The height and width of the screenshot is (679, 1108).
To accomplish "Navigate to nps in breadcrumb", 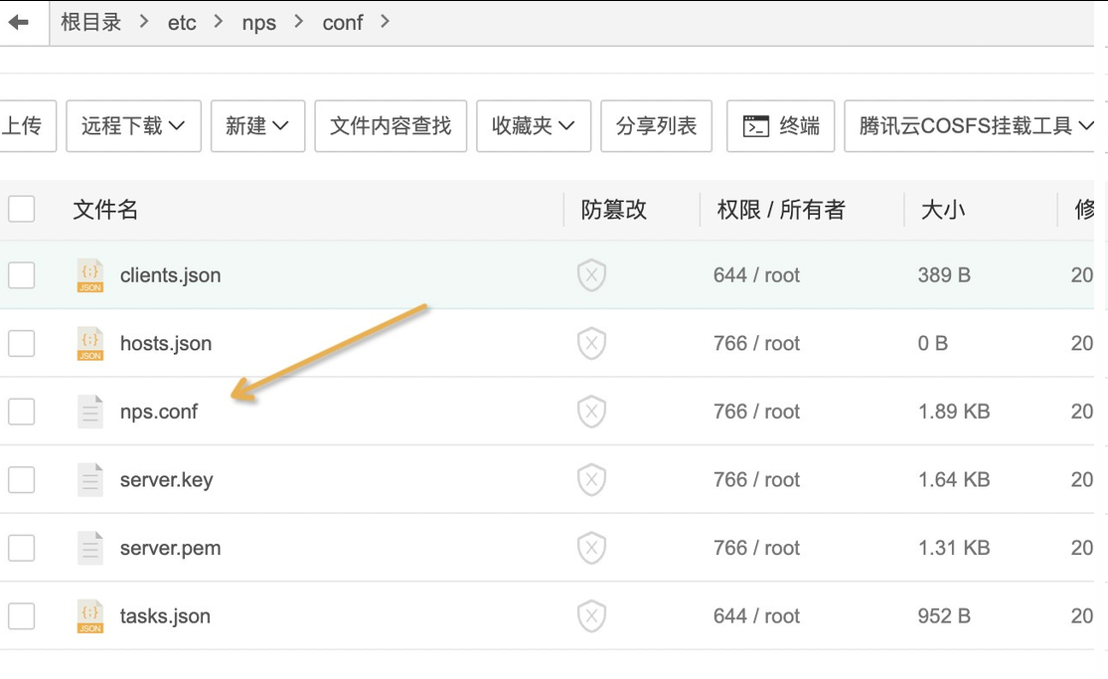I will [259, 23].
